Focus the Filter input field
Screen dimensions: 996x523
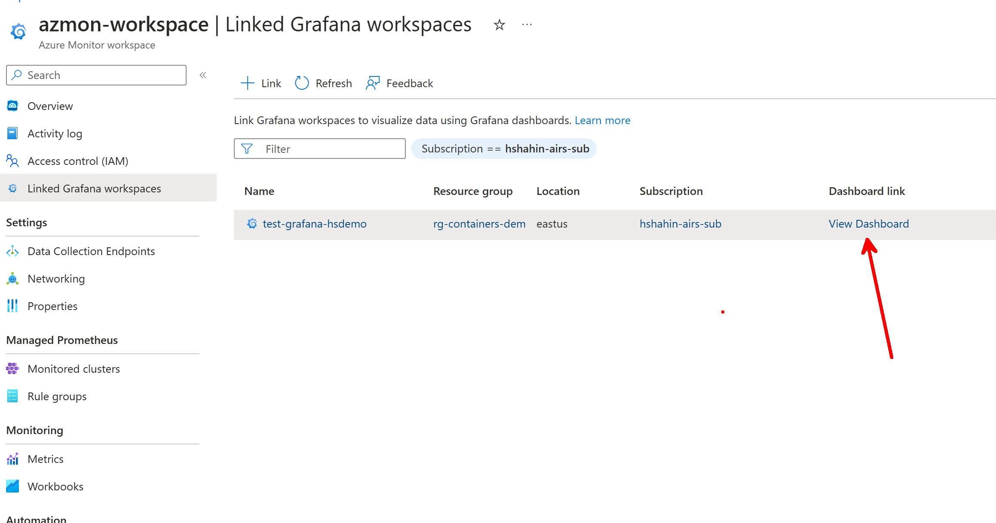pos(331,149)
